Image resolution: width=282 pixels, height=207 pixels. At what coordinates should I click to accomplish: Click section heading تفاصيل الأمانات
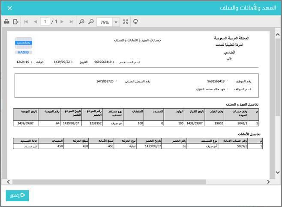tap(249, 134)
